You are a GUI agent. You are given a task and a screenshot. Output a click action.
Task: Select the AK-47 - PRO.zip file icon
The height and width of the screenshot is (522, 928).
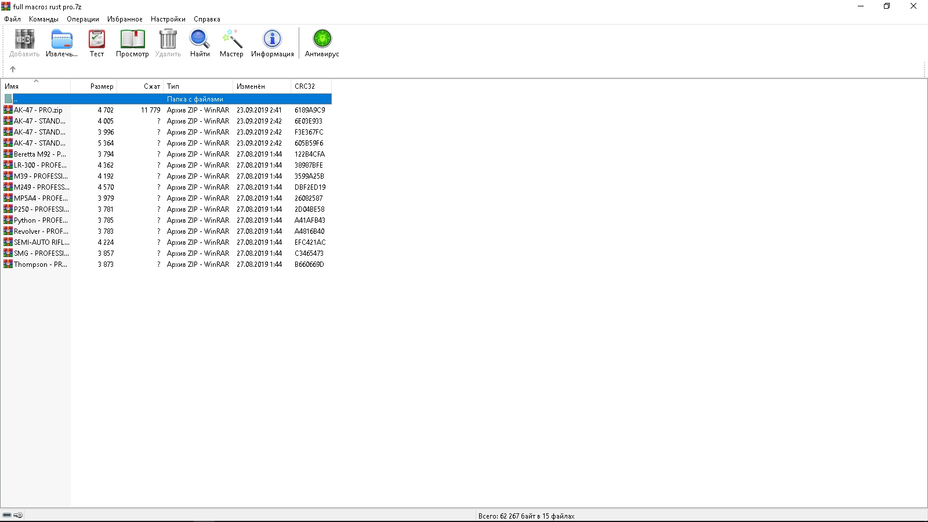point(8,110)
